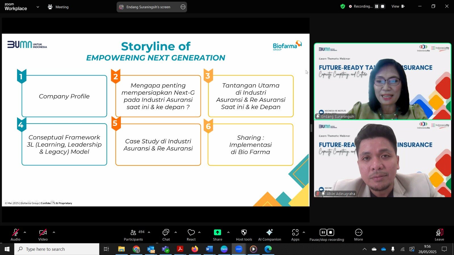This screenshot has width=454, height=255.
Task: Unmute the Audio microphone
Action: [15, 235]
